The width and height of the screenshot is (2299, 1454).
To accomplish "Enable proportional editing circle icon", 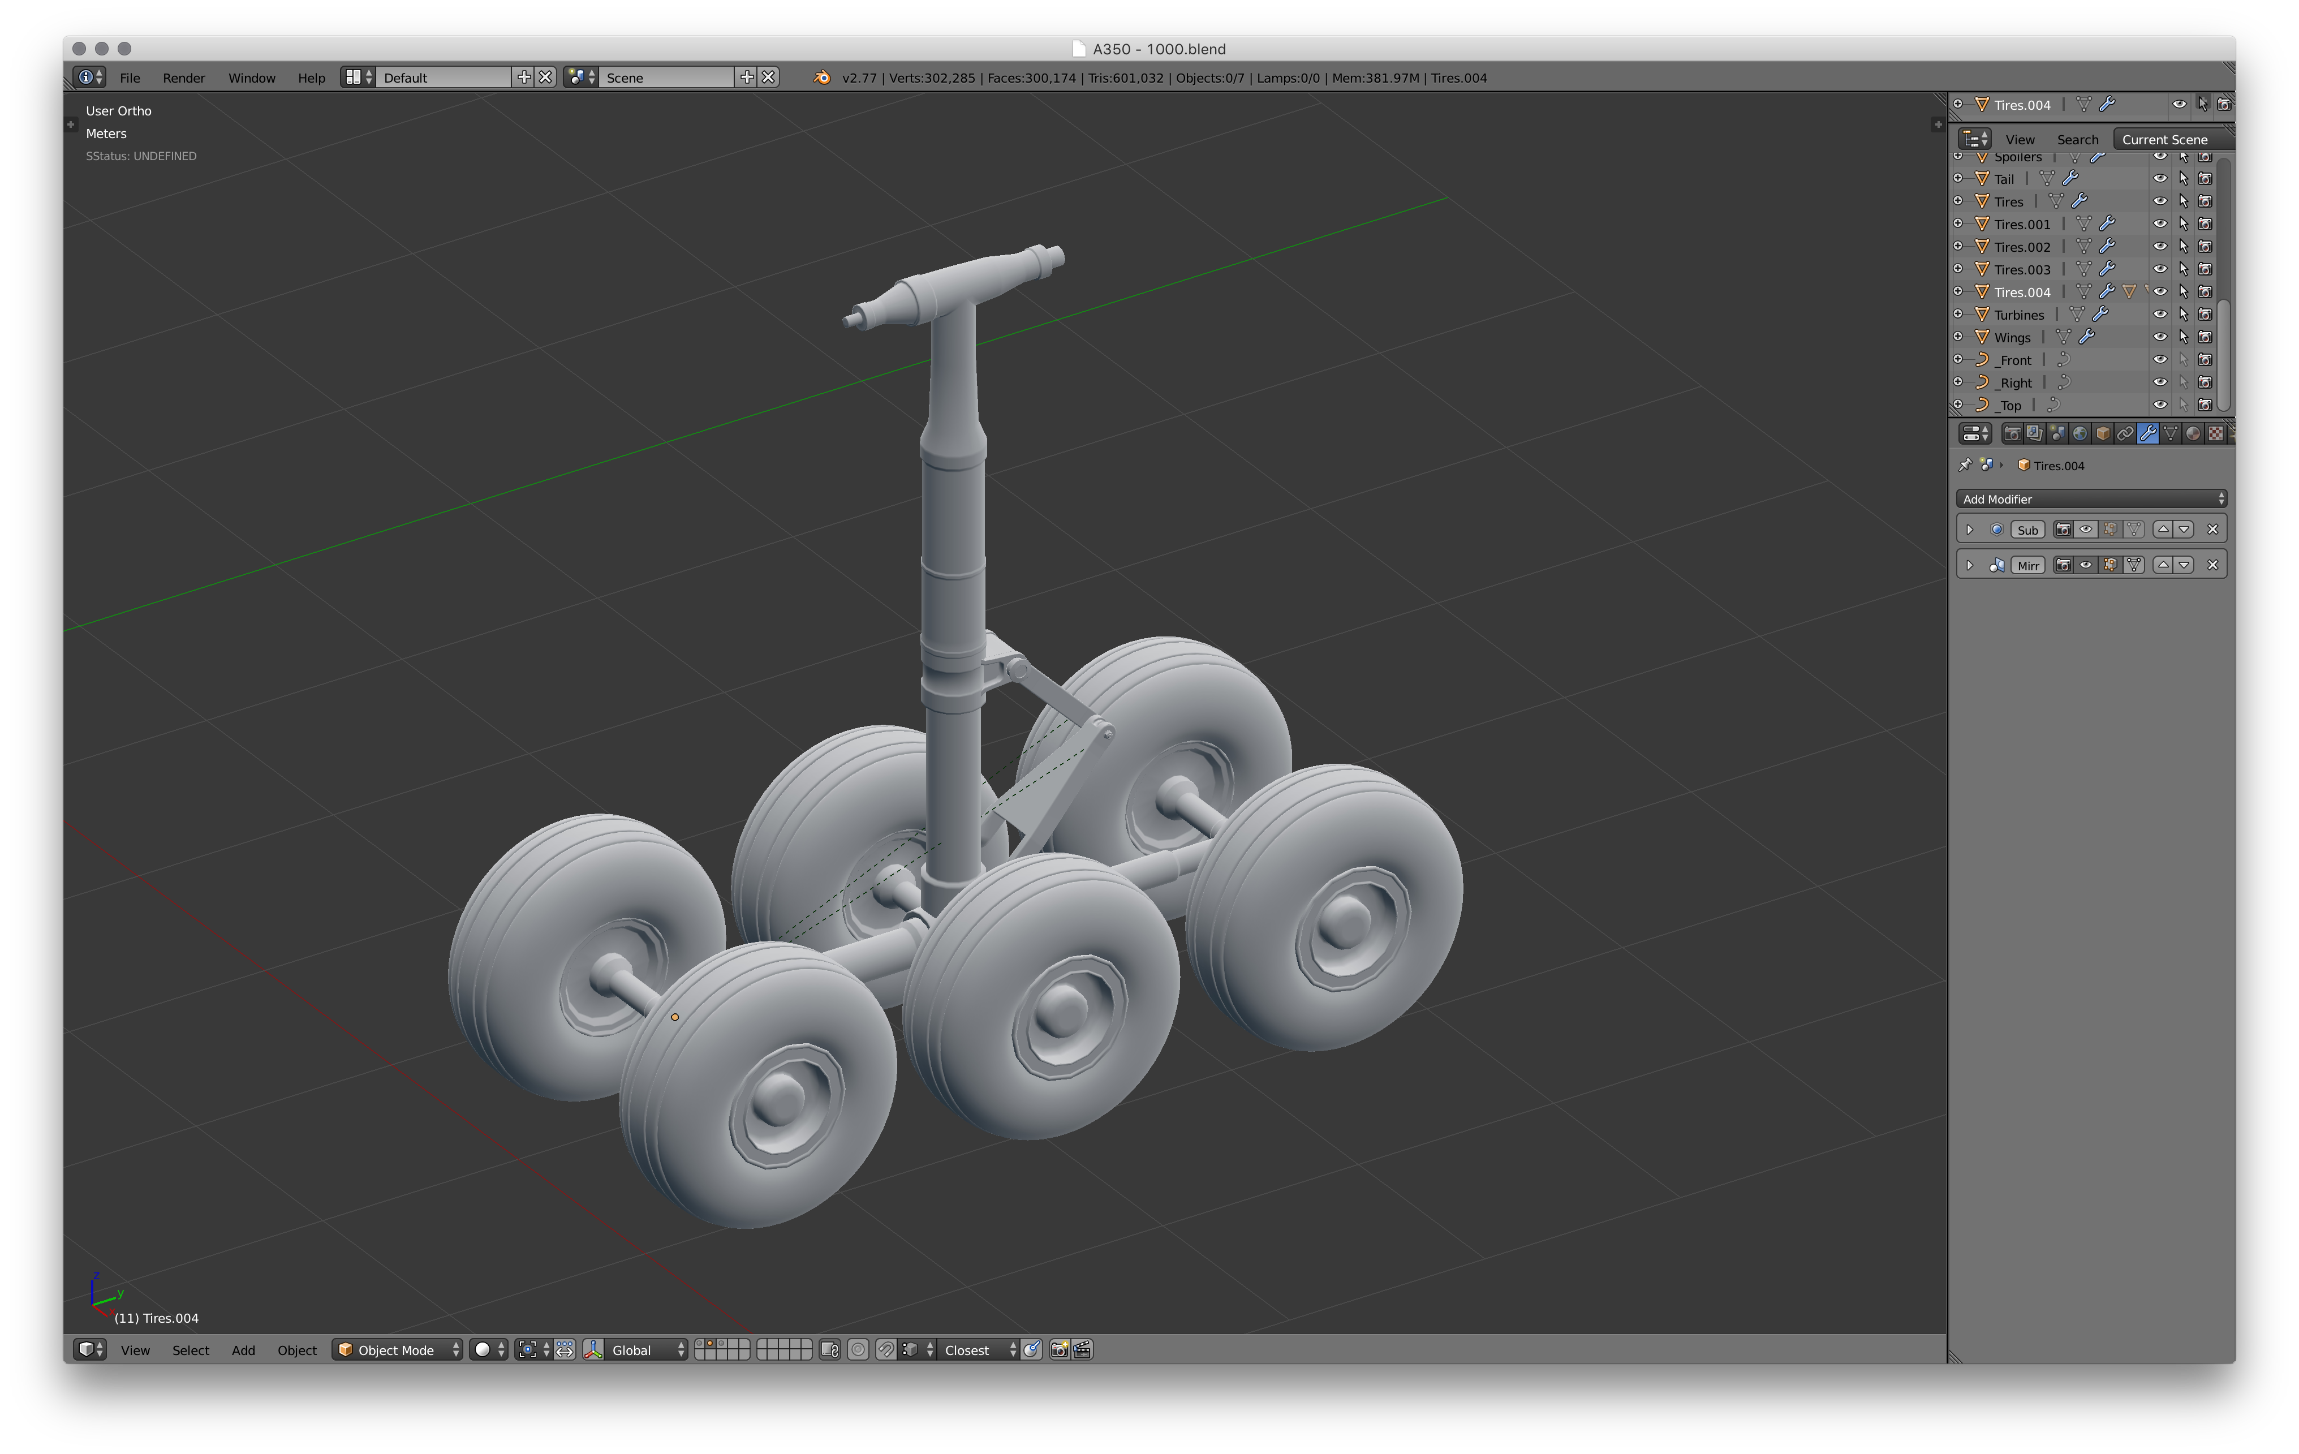I will (x=858, y=1349).
